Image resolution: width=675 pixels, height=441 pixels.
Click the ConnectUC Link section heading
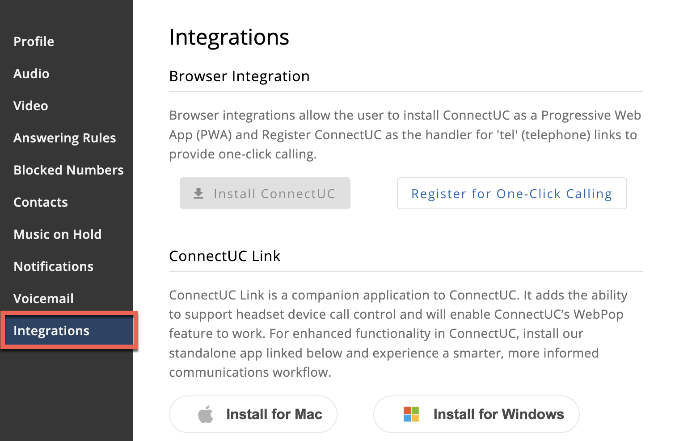pos(225,256)
